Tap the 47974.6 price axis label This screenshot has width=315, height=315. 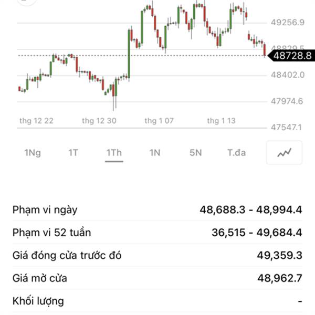coord(287,101)
